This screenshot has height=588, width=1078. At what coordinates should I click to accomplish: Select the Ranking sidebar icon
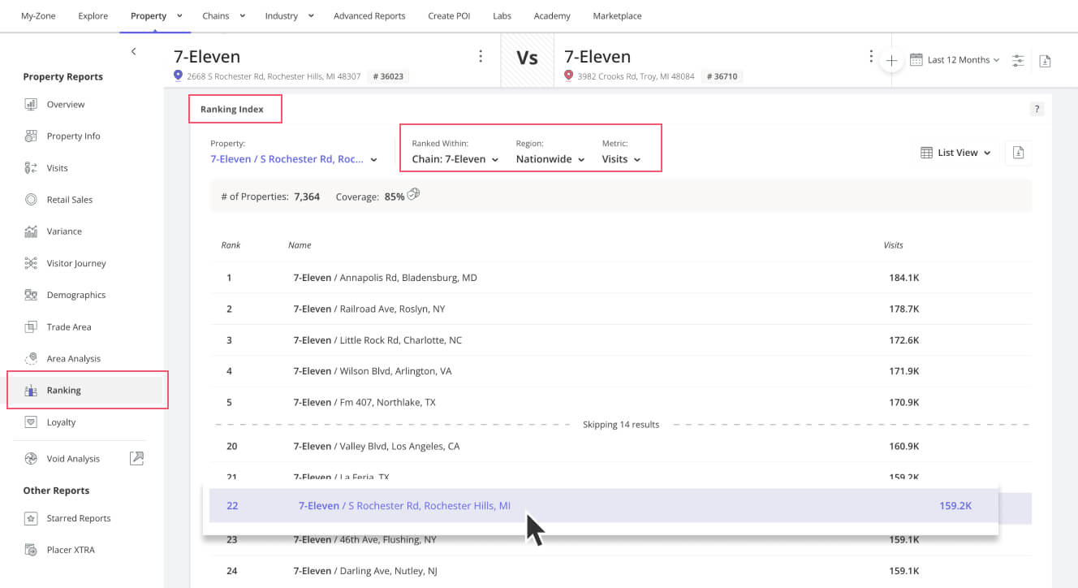click(x=31, y=391)
